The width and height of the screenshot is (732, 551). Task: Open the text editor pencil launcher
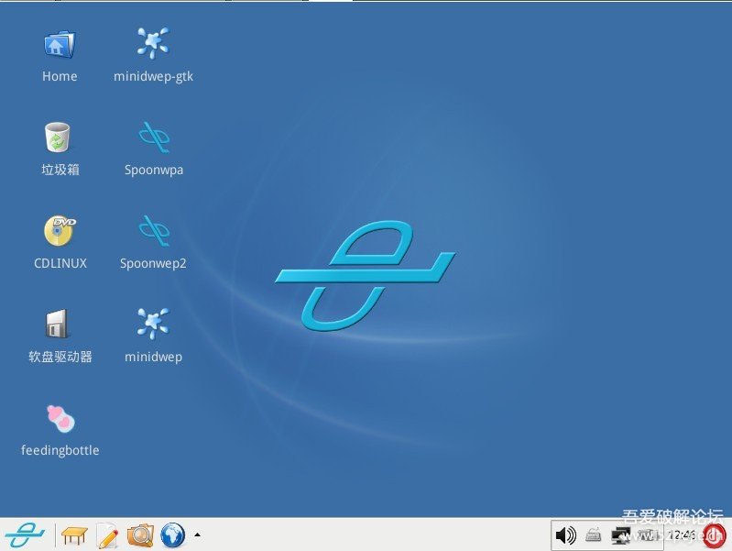click(107, 535)
